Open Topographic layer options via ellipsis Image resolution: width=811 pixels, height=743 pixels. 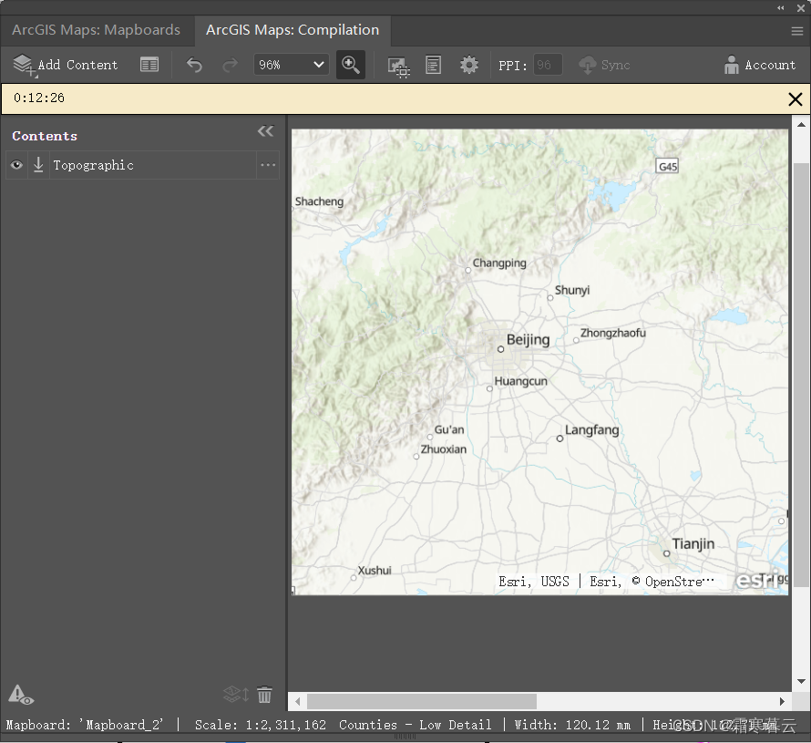(x=270, y=165)
